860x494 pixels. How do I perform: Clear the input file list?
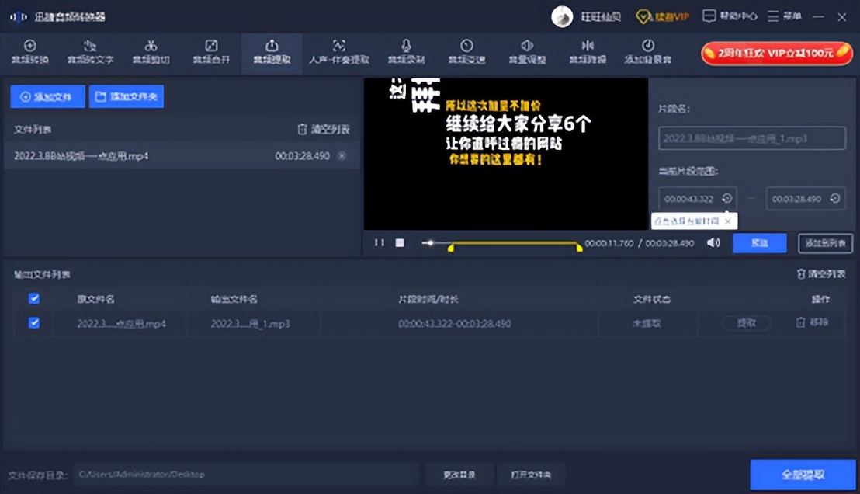coord(324,129)
